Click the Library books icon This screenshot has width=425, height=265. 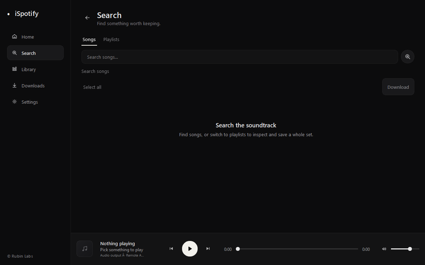[x=15, y=69]
